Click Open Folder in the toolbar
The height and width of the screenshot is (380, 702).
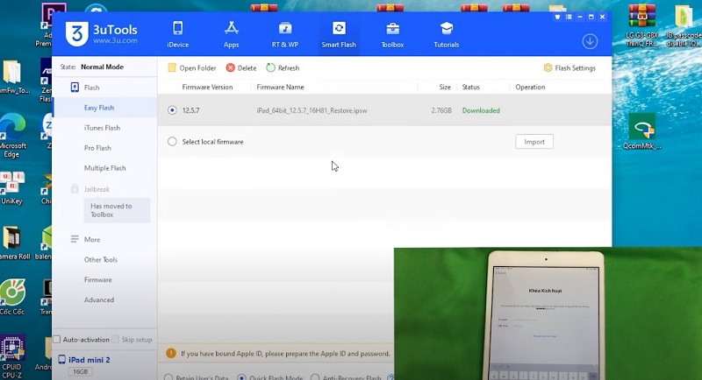pos(191,68)
